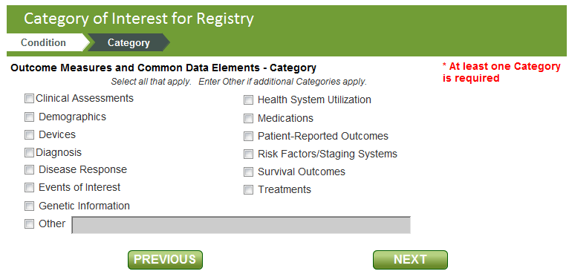569x274 pixels.
Task: Check Disease Response category
Action: (x=29, y=170)
